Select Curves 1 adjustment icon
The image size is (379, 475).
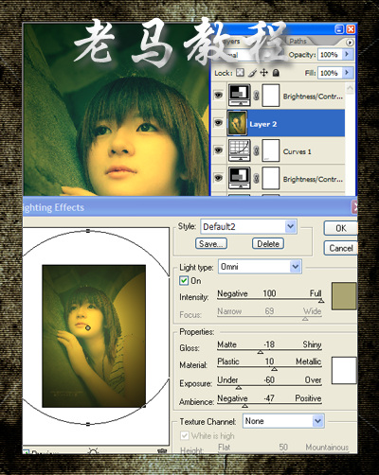(240, 150)
